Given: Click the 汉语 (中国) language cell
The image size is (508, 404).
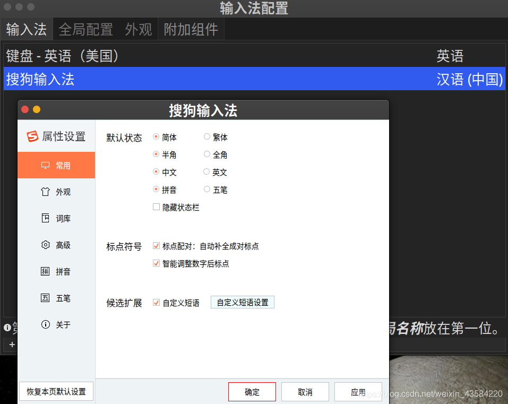Looking at the screenshot, I should pos(469,79).
